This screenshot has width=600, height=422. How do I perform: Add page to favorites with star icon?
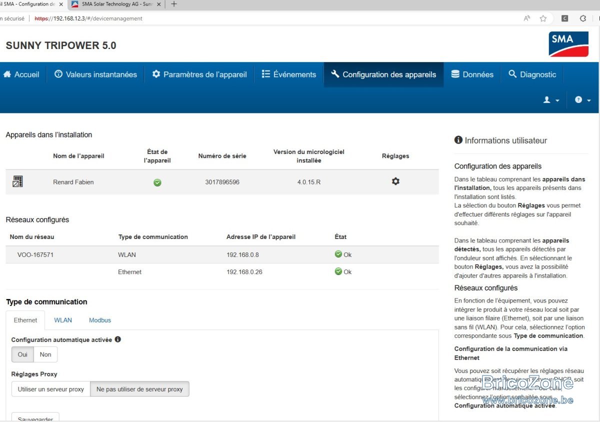[x=543, y=18]
